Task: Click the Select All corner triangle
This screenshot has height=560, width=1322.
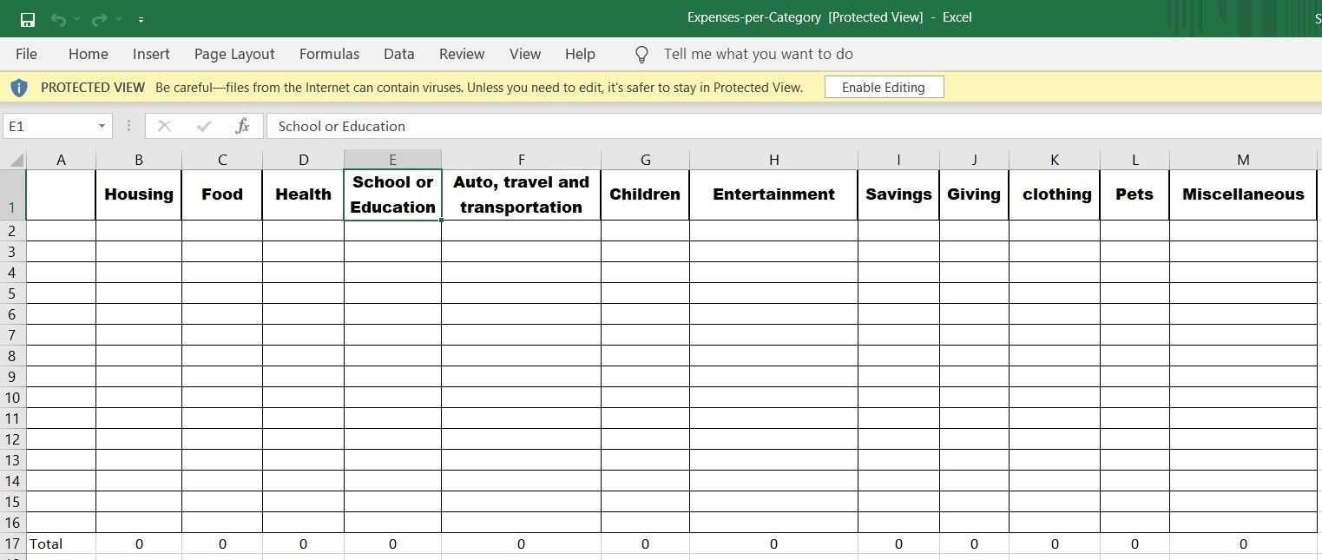Action: [16, 160]
